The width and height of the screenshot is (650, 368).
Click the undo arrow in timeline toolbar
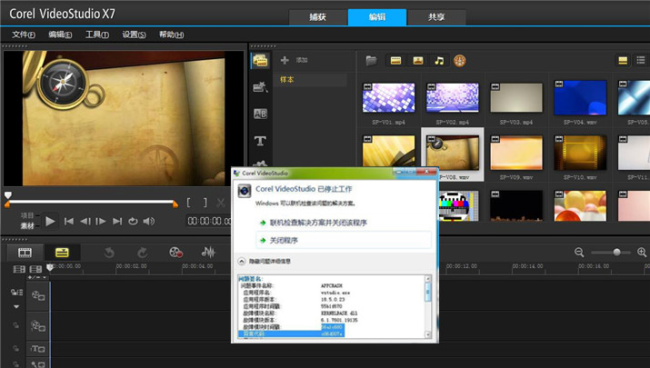click(109, 252)
